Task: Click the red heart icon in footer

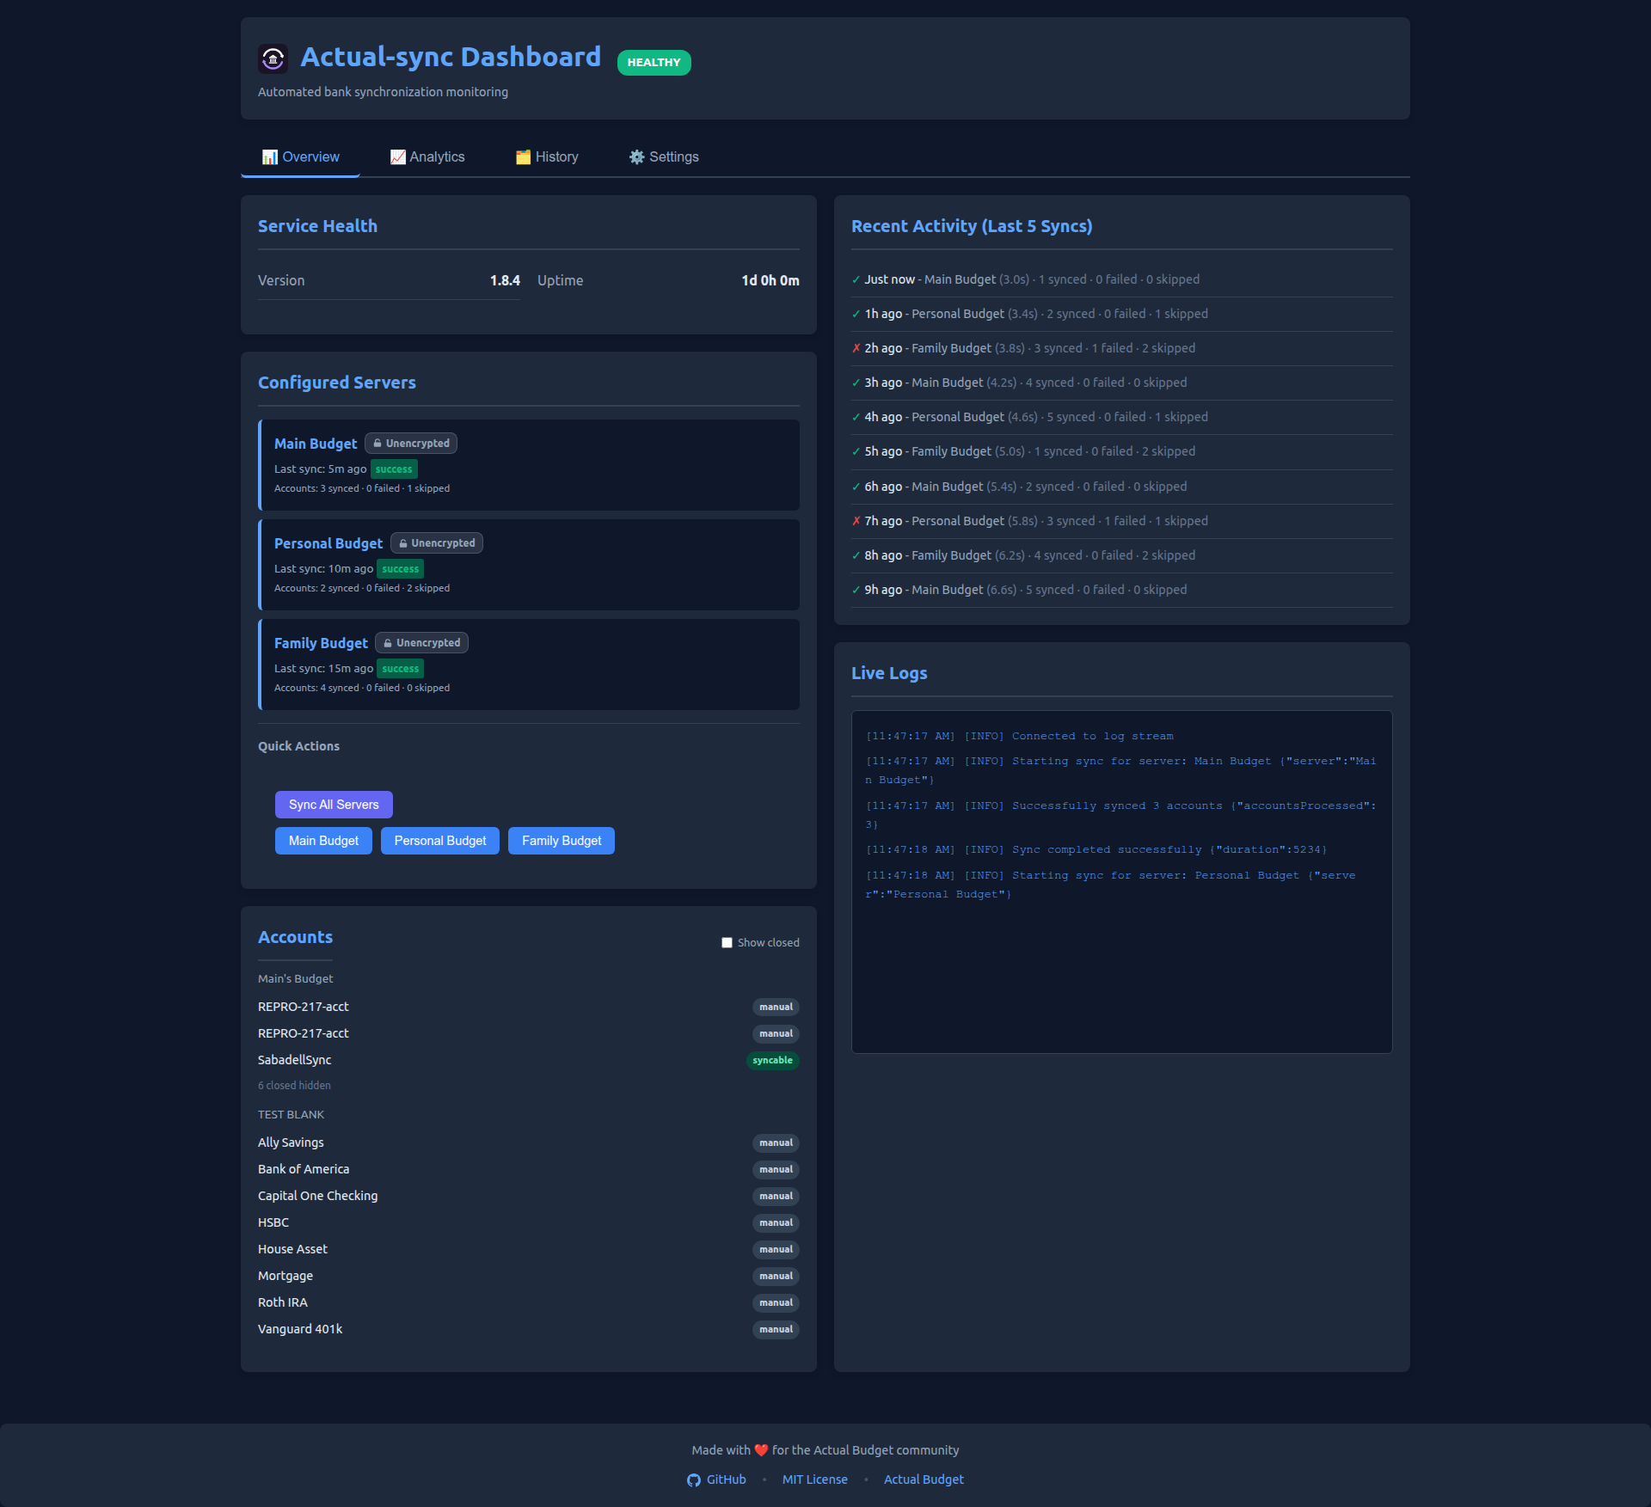Action: 761,1450
